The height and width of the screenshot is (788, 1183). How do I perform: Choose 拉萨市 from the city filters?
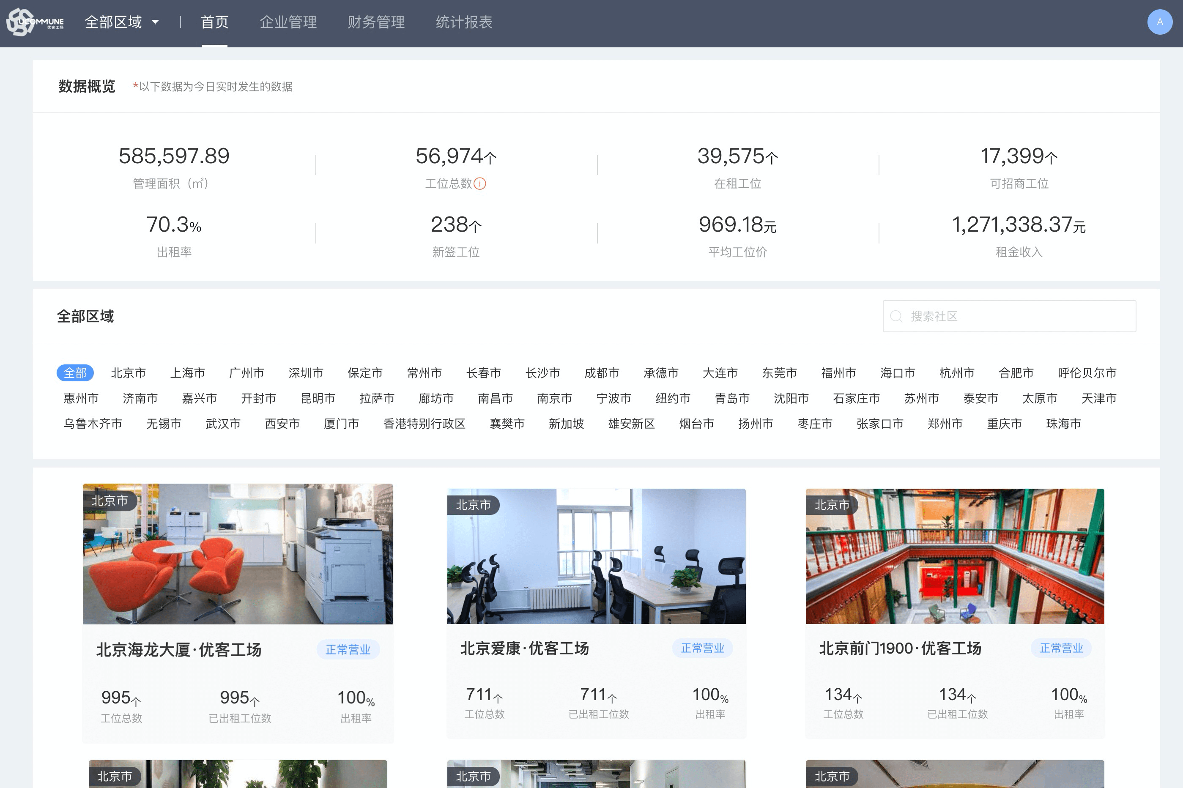377,399
